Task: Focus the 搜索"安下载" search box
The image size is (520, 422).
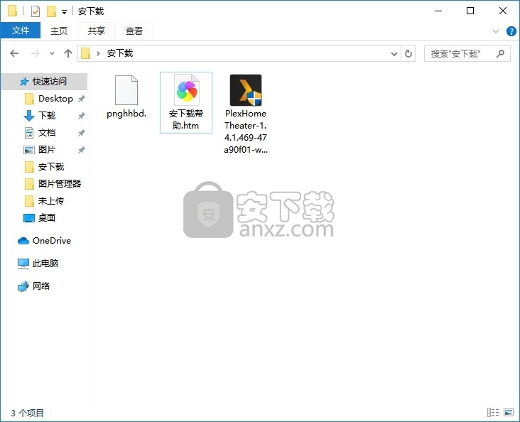Action: [x=467, y=54]
